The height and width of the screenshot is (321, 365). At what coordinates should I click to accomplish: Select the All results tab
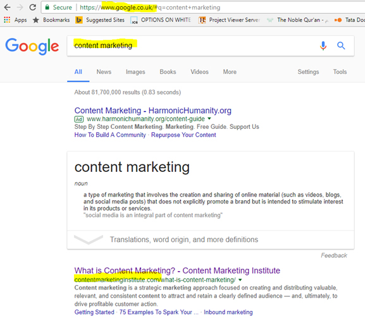tap(78, 72)
